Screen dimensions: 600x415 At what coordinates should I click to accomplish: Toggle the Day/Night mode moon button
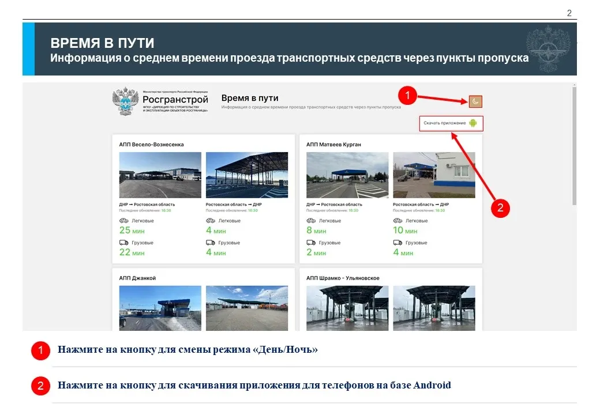click(475, 101)
